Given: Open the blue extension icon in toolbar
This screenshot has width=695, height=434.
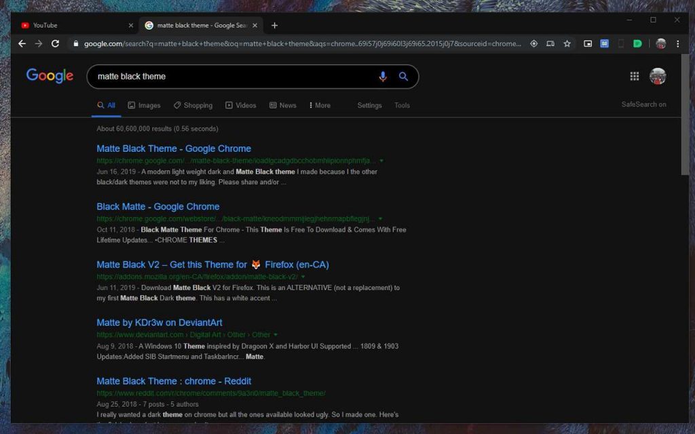Looking at the screenshot, I should click(x=604, y=43).
